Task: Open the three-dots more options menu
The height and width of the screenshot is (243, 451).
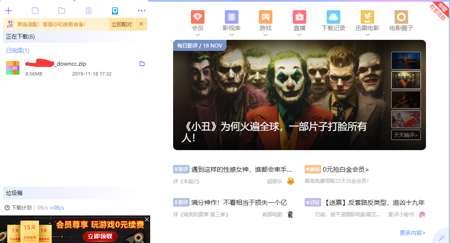Action: [x=141, y=11]
